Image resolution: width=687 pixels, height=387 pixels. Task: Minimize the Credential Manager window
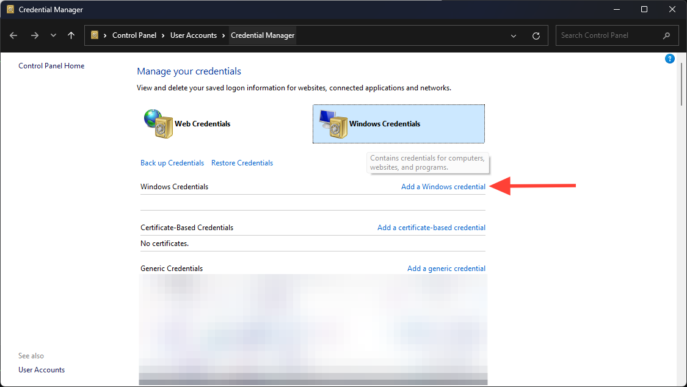point(616,9)
